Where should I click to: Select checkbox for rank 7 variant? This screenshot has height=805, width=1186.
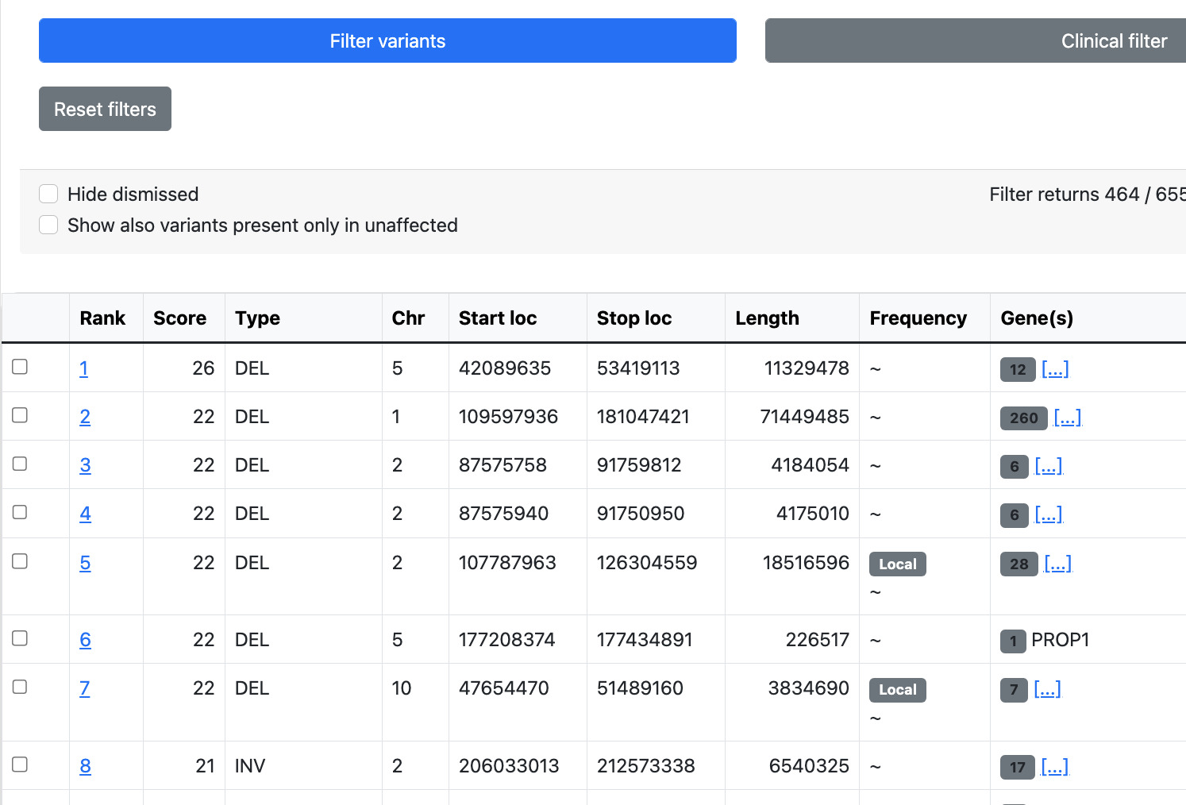coord(20,686)
